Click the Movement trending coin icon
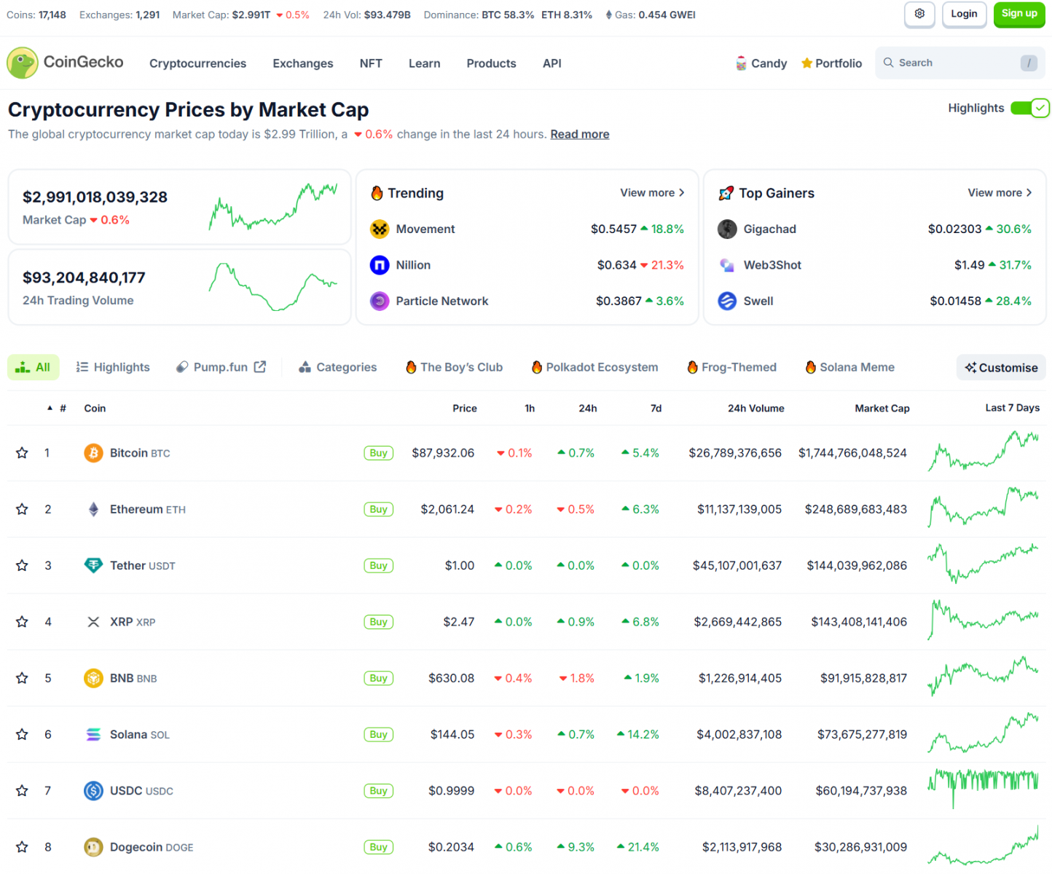 380,229
